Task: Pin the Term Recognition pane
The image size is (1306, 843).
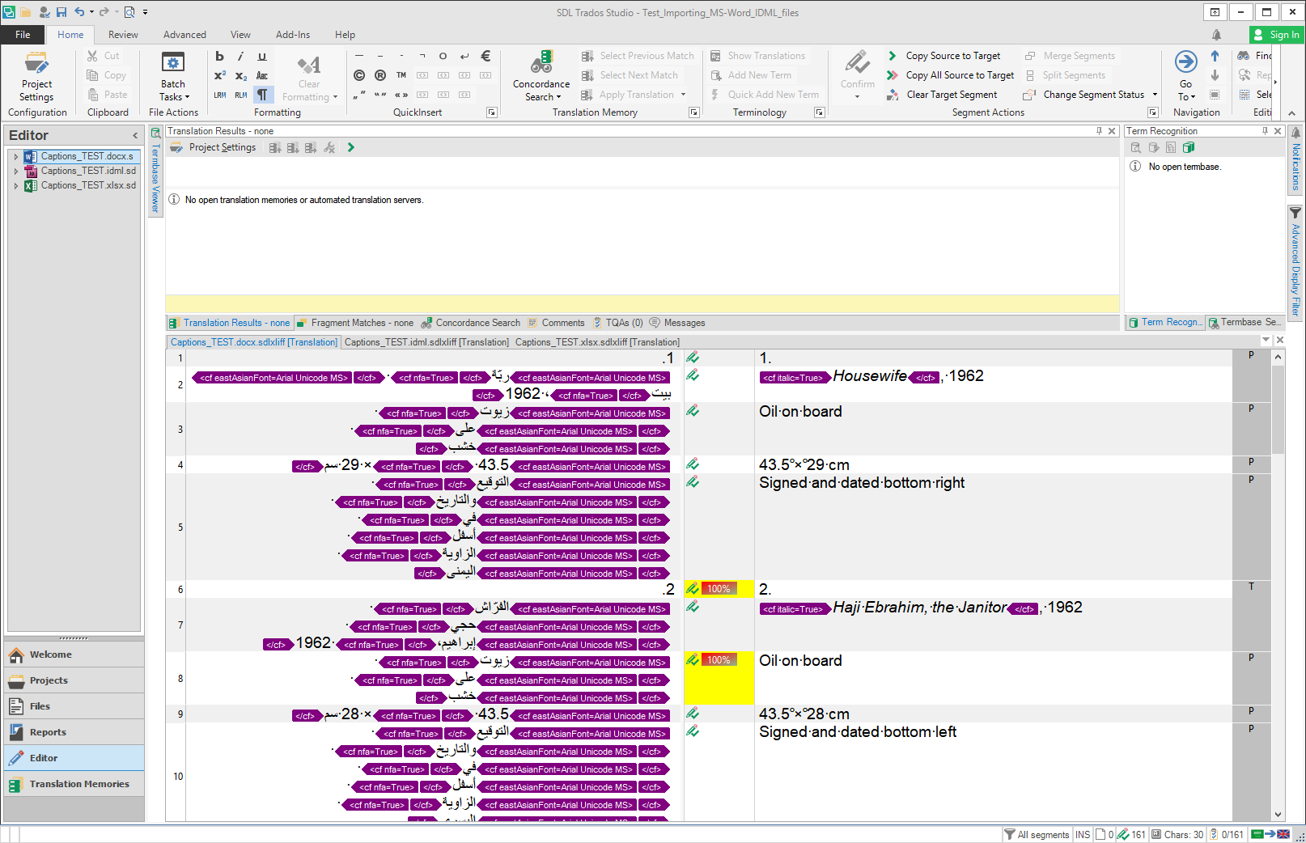Action: [x=1265, y=131]
